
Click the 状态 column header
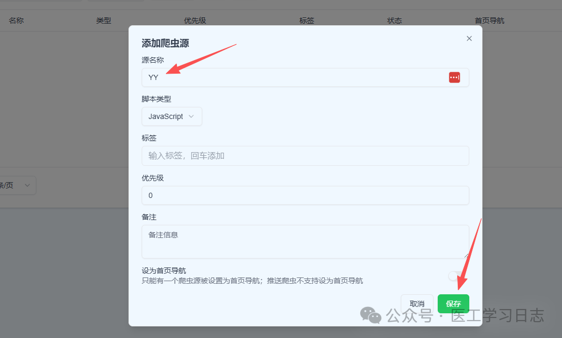(394, 20)
